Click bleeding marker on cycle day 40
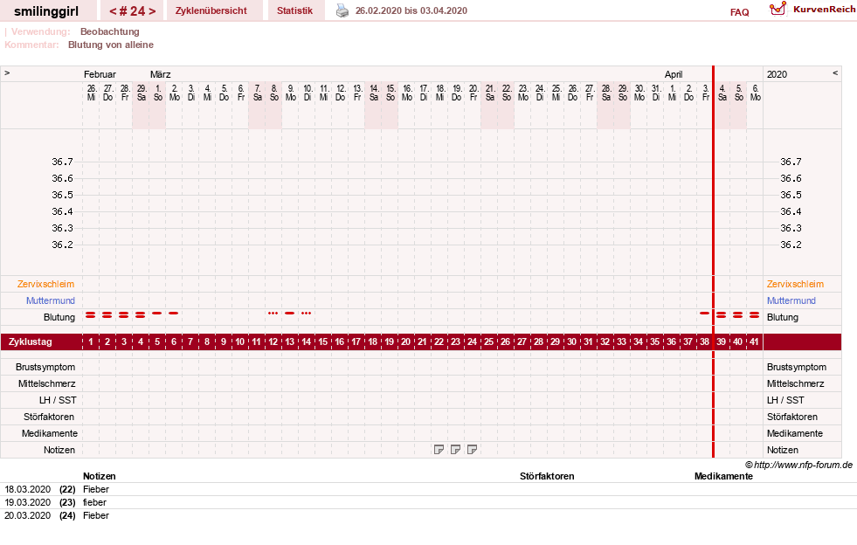The height and width of the screenshot is (545, 857). pyautogui.click(x=738, y=315)
